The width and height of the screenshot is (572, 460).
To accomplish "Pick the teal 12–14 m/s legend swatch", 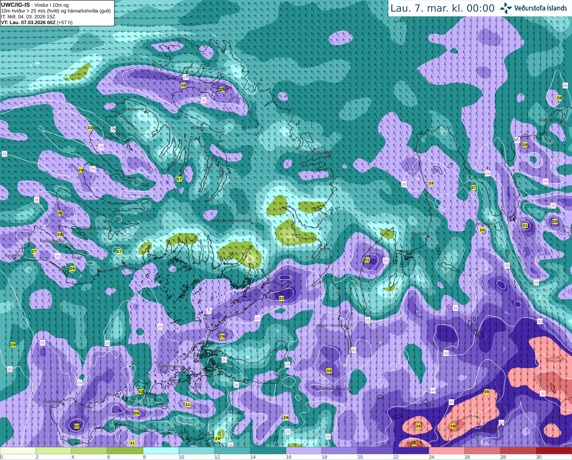I will click(x=232, y=451).
